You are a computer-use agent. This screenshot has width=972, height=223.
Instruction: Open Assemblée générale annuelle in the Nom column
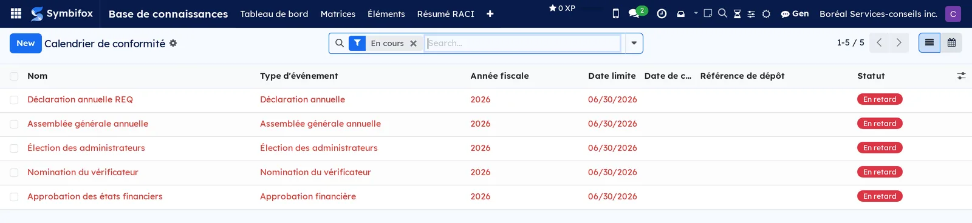point(87,124)
